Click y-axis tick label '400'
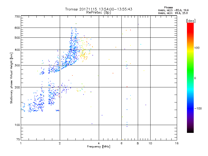 [17, 50]
